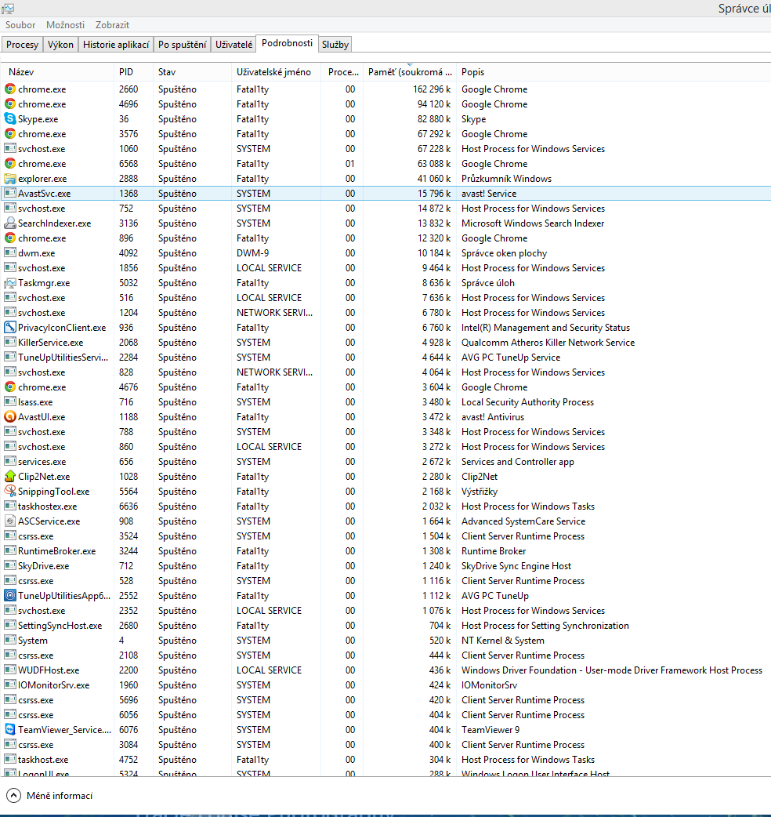Click the TeamViewer_Service icon
Viewport: 771px width, 817px height.
(10, 729)
